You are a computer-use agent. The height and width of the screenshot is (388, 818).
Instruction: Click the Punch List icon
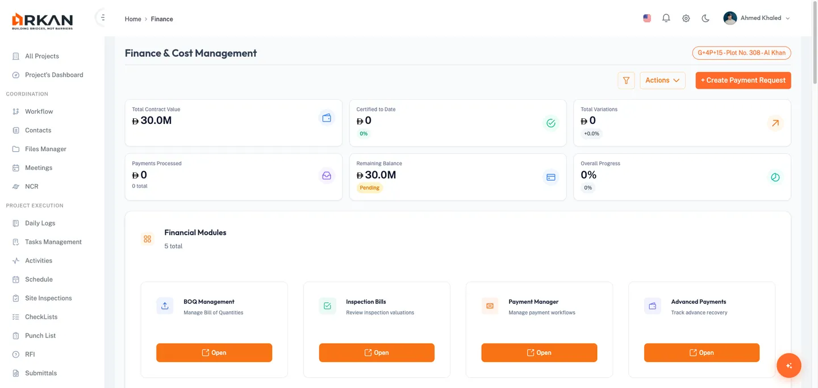(16, 335)
